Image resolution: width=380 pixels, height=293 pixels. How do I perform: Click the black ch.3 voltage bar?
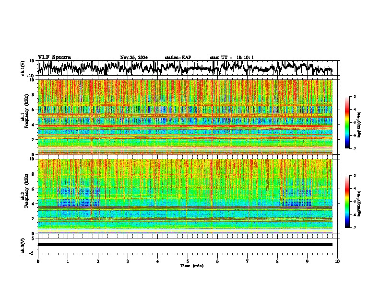tap(185, 245)
